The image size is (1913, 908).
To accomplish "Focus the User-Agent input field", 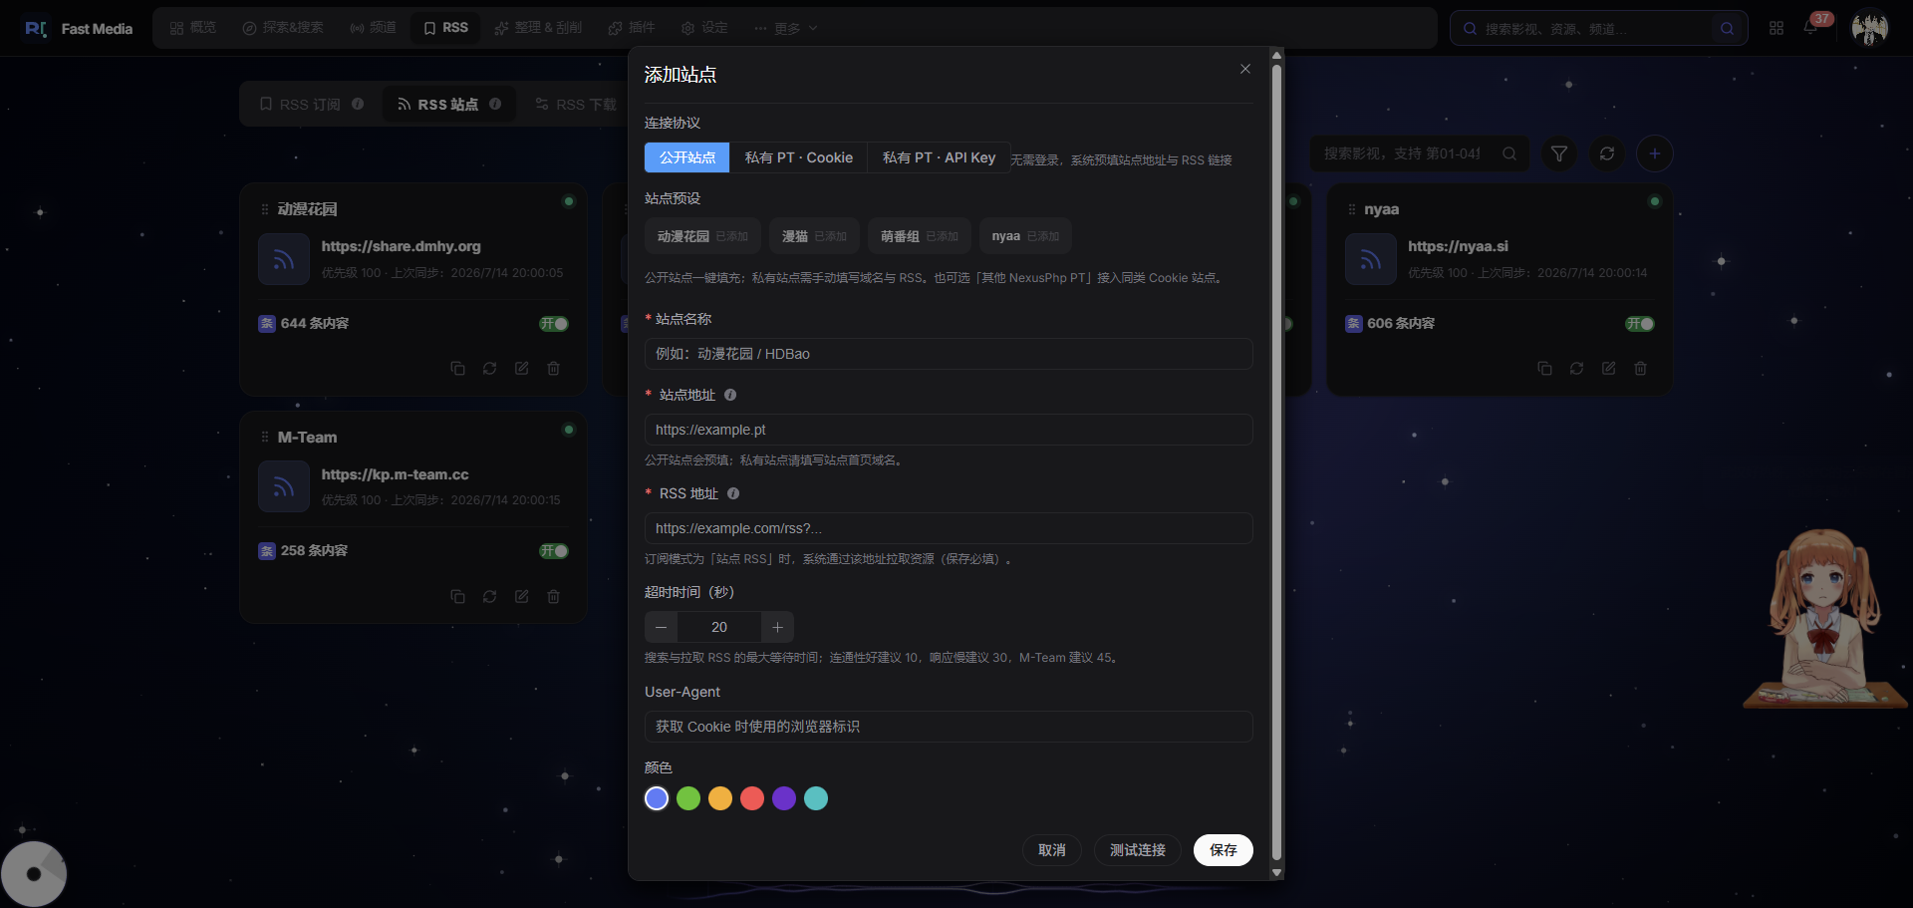I will click(x=949, y=727).
